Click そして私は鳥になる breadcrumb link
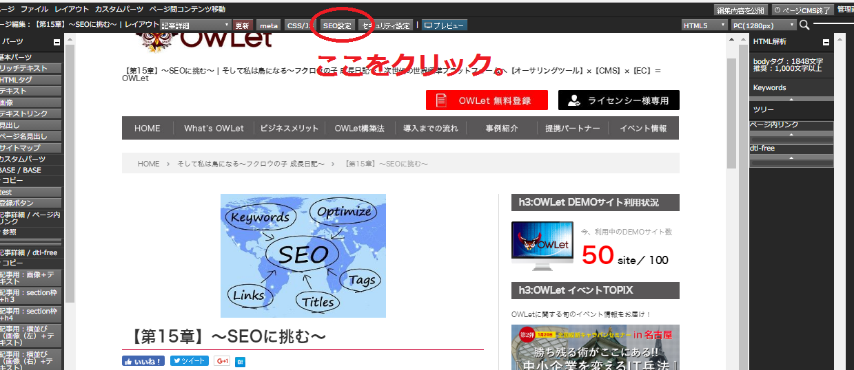 coord(250,164)
